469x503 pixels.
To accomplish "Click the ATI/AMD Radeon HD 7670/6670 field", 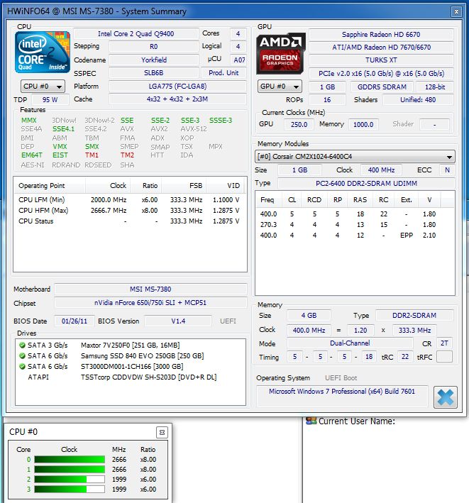I will 381,47.
